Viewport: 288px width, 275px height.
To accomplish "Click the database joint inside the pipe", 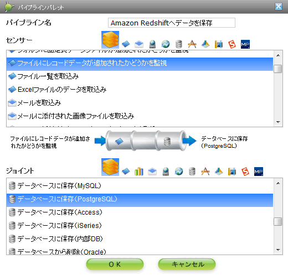I will click(x=167, y=141).
